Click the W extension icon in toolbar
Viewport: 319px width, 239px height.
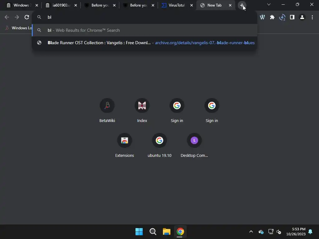coord(262,17)
